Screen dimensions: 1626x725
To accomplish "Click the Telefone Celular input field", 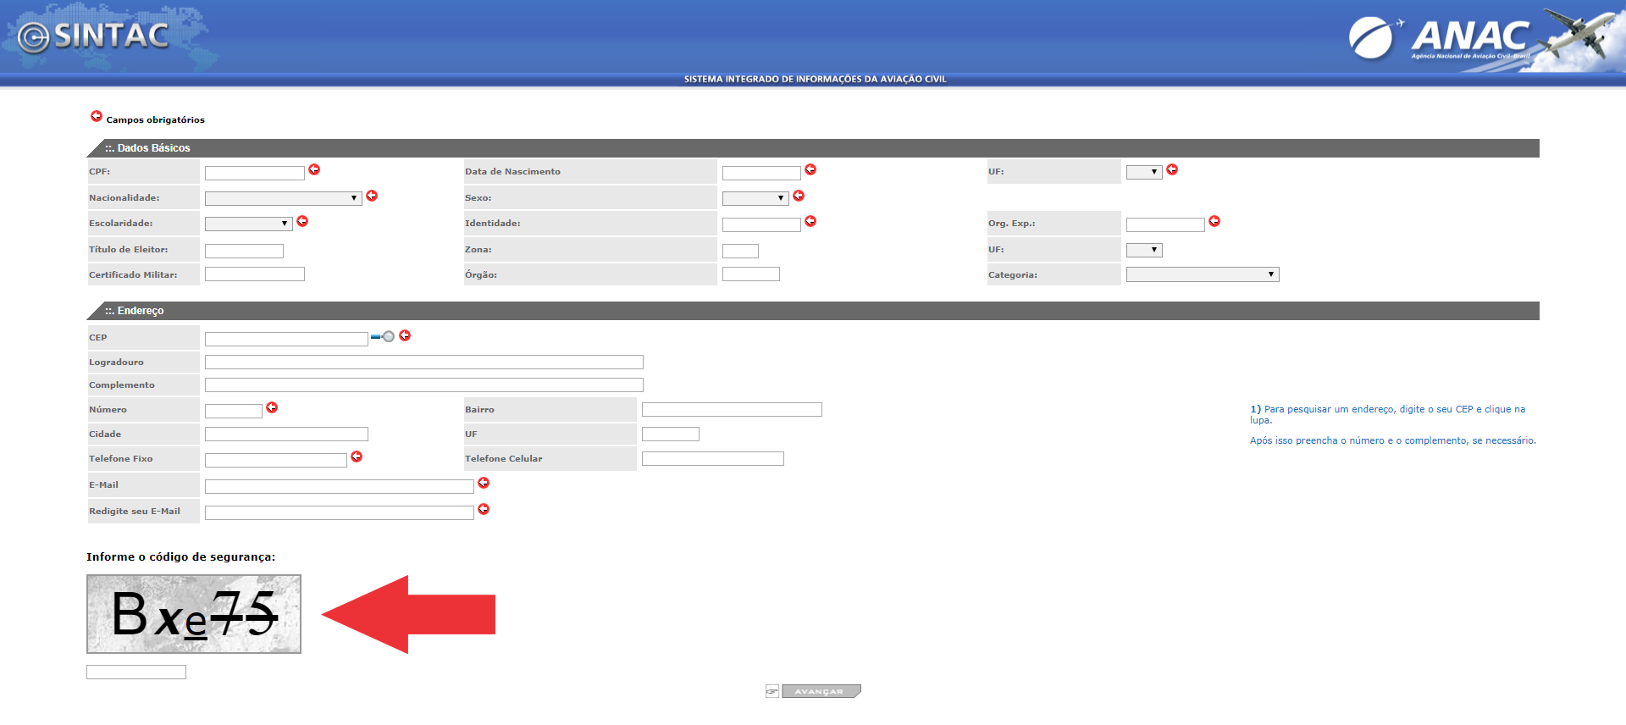I will tap(712, 459).
